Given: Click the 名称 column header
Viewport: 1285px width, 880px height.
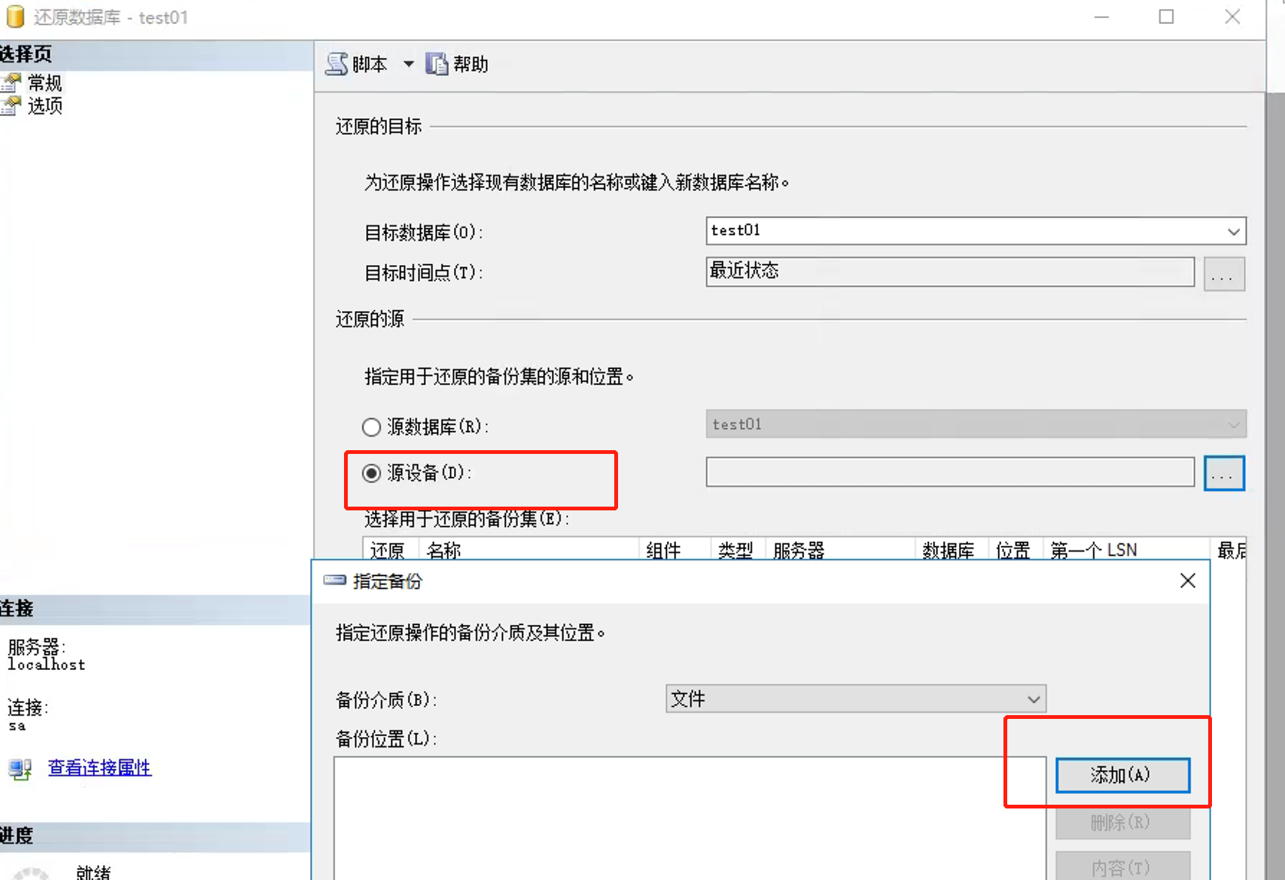Looking at the screenshot, I should point(528,550).
